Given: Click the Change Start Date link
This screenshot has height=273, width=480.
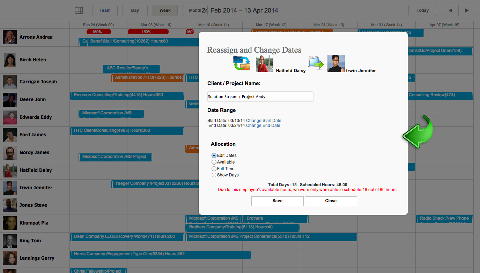Looking at the screenshot, I should pos(264,121).
